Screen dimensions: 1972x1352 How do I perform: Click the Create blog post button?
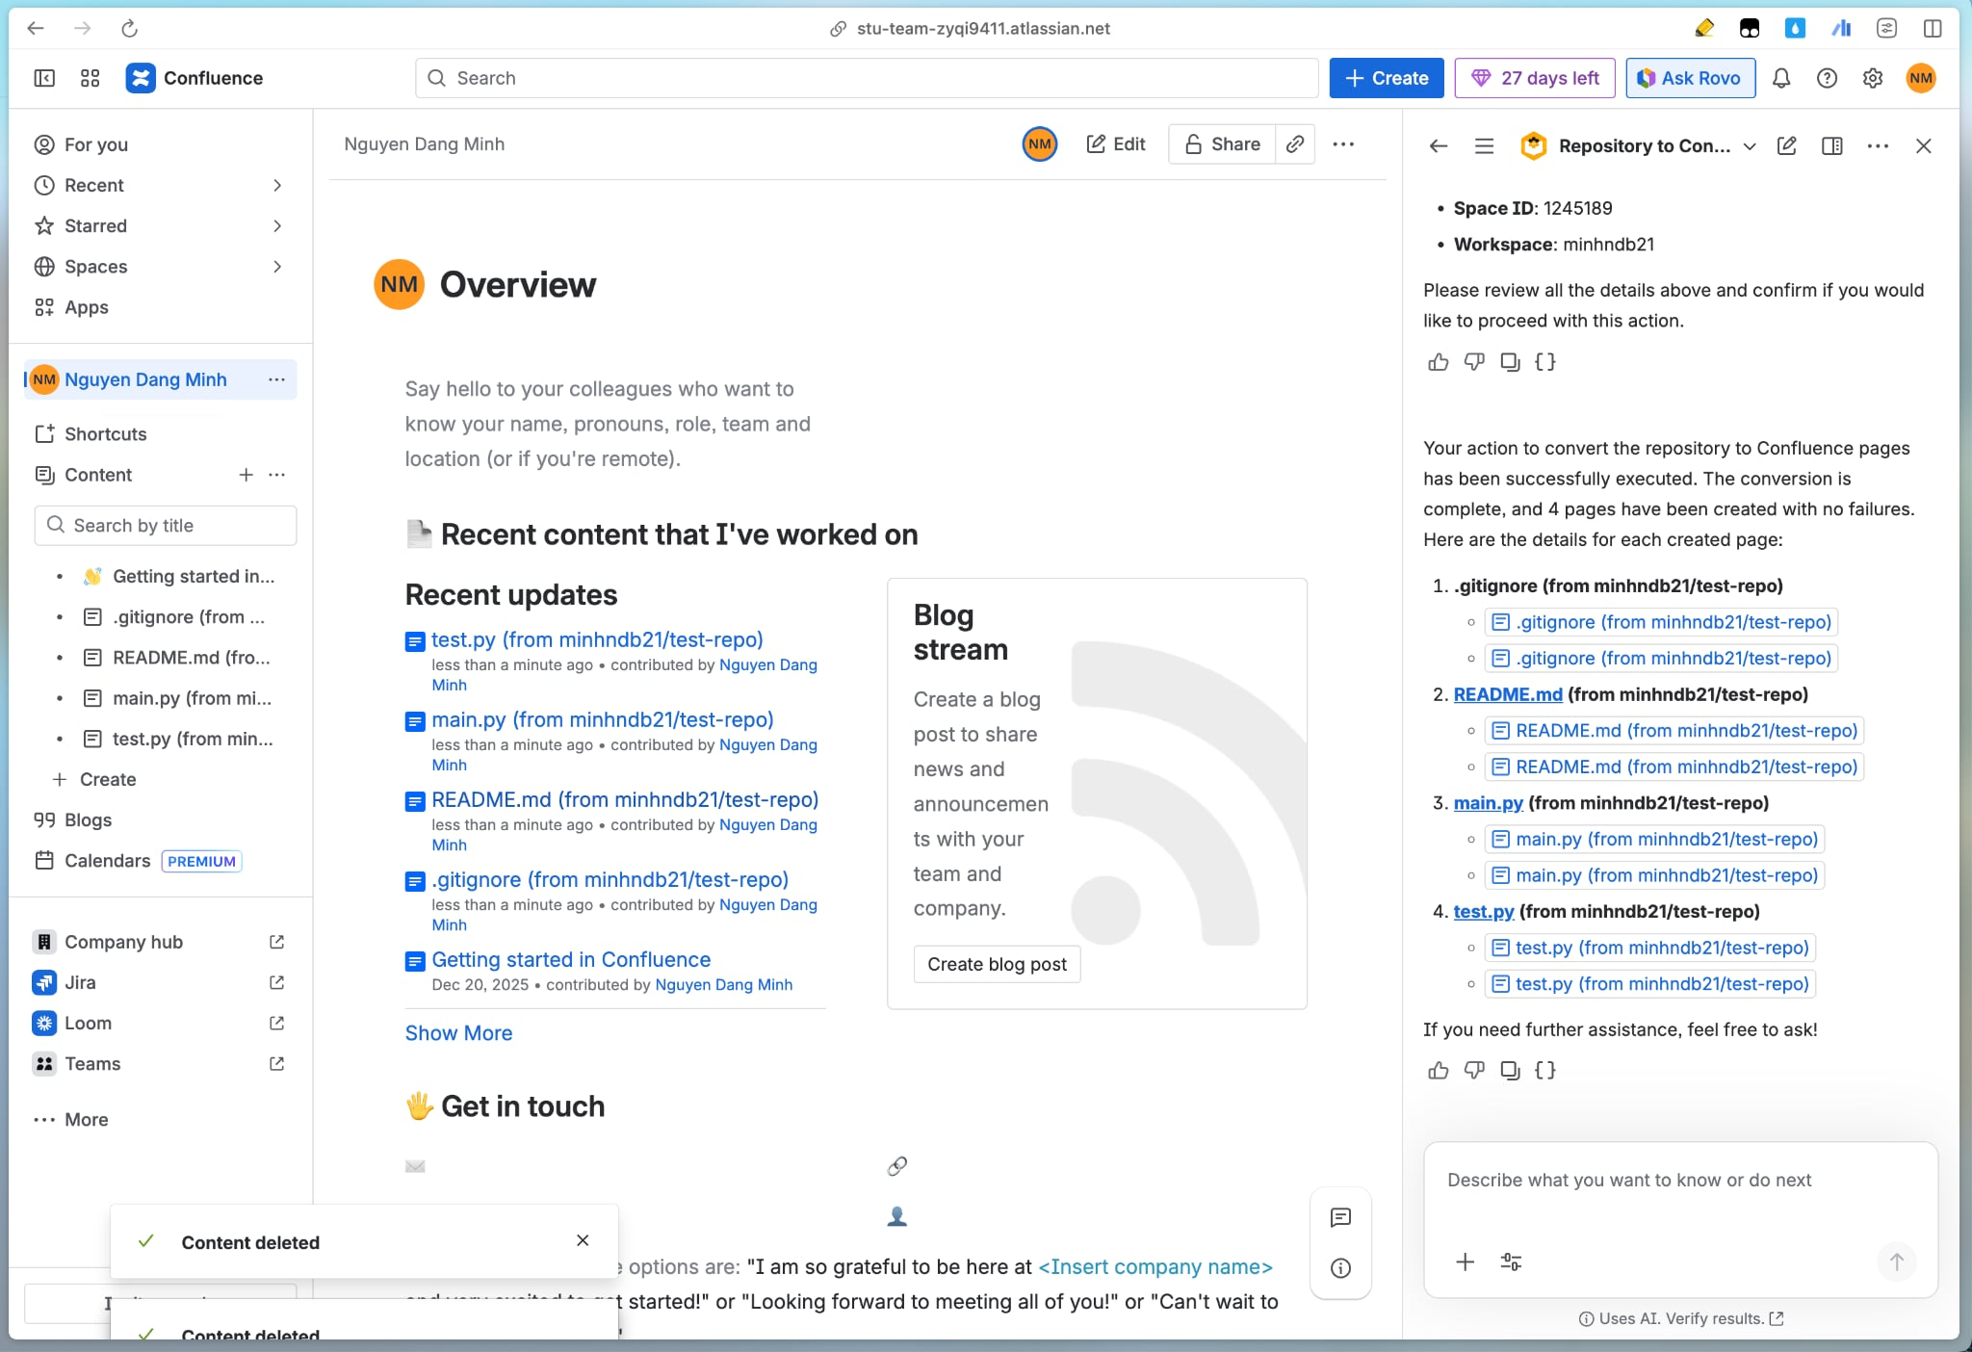click(x=997, y=964)
